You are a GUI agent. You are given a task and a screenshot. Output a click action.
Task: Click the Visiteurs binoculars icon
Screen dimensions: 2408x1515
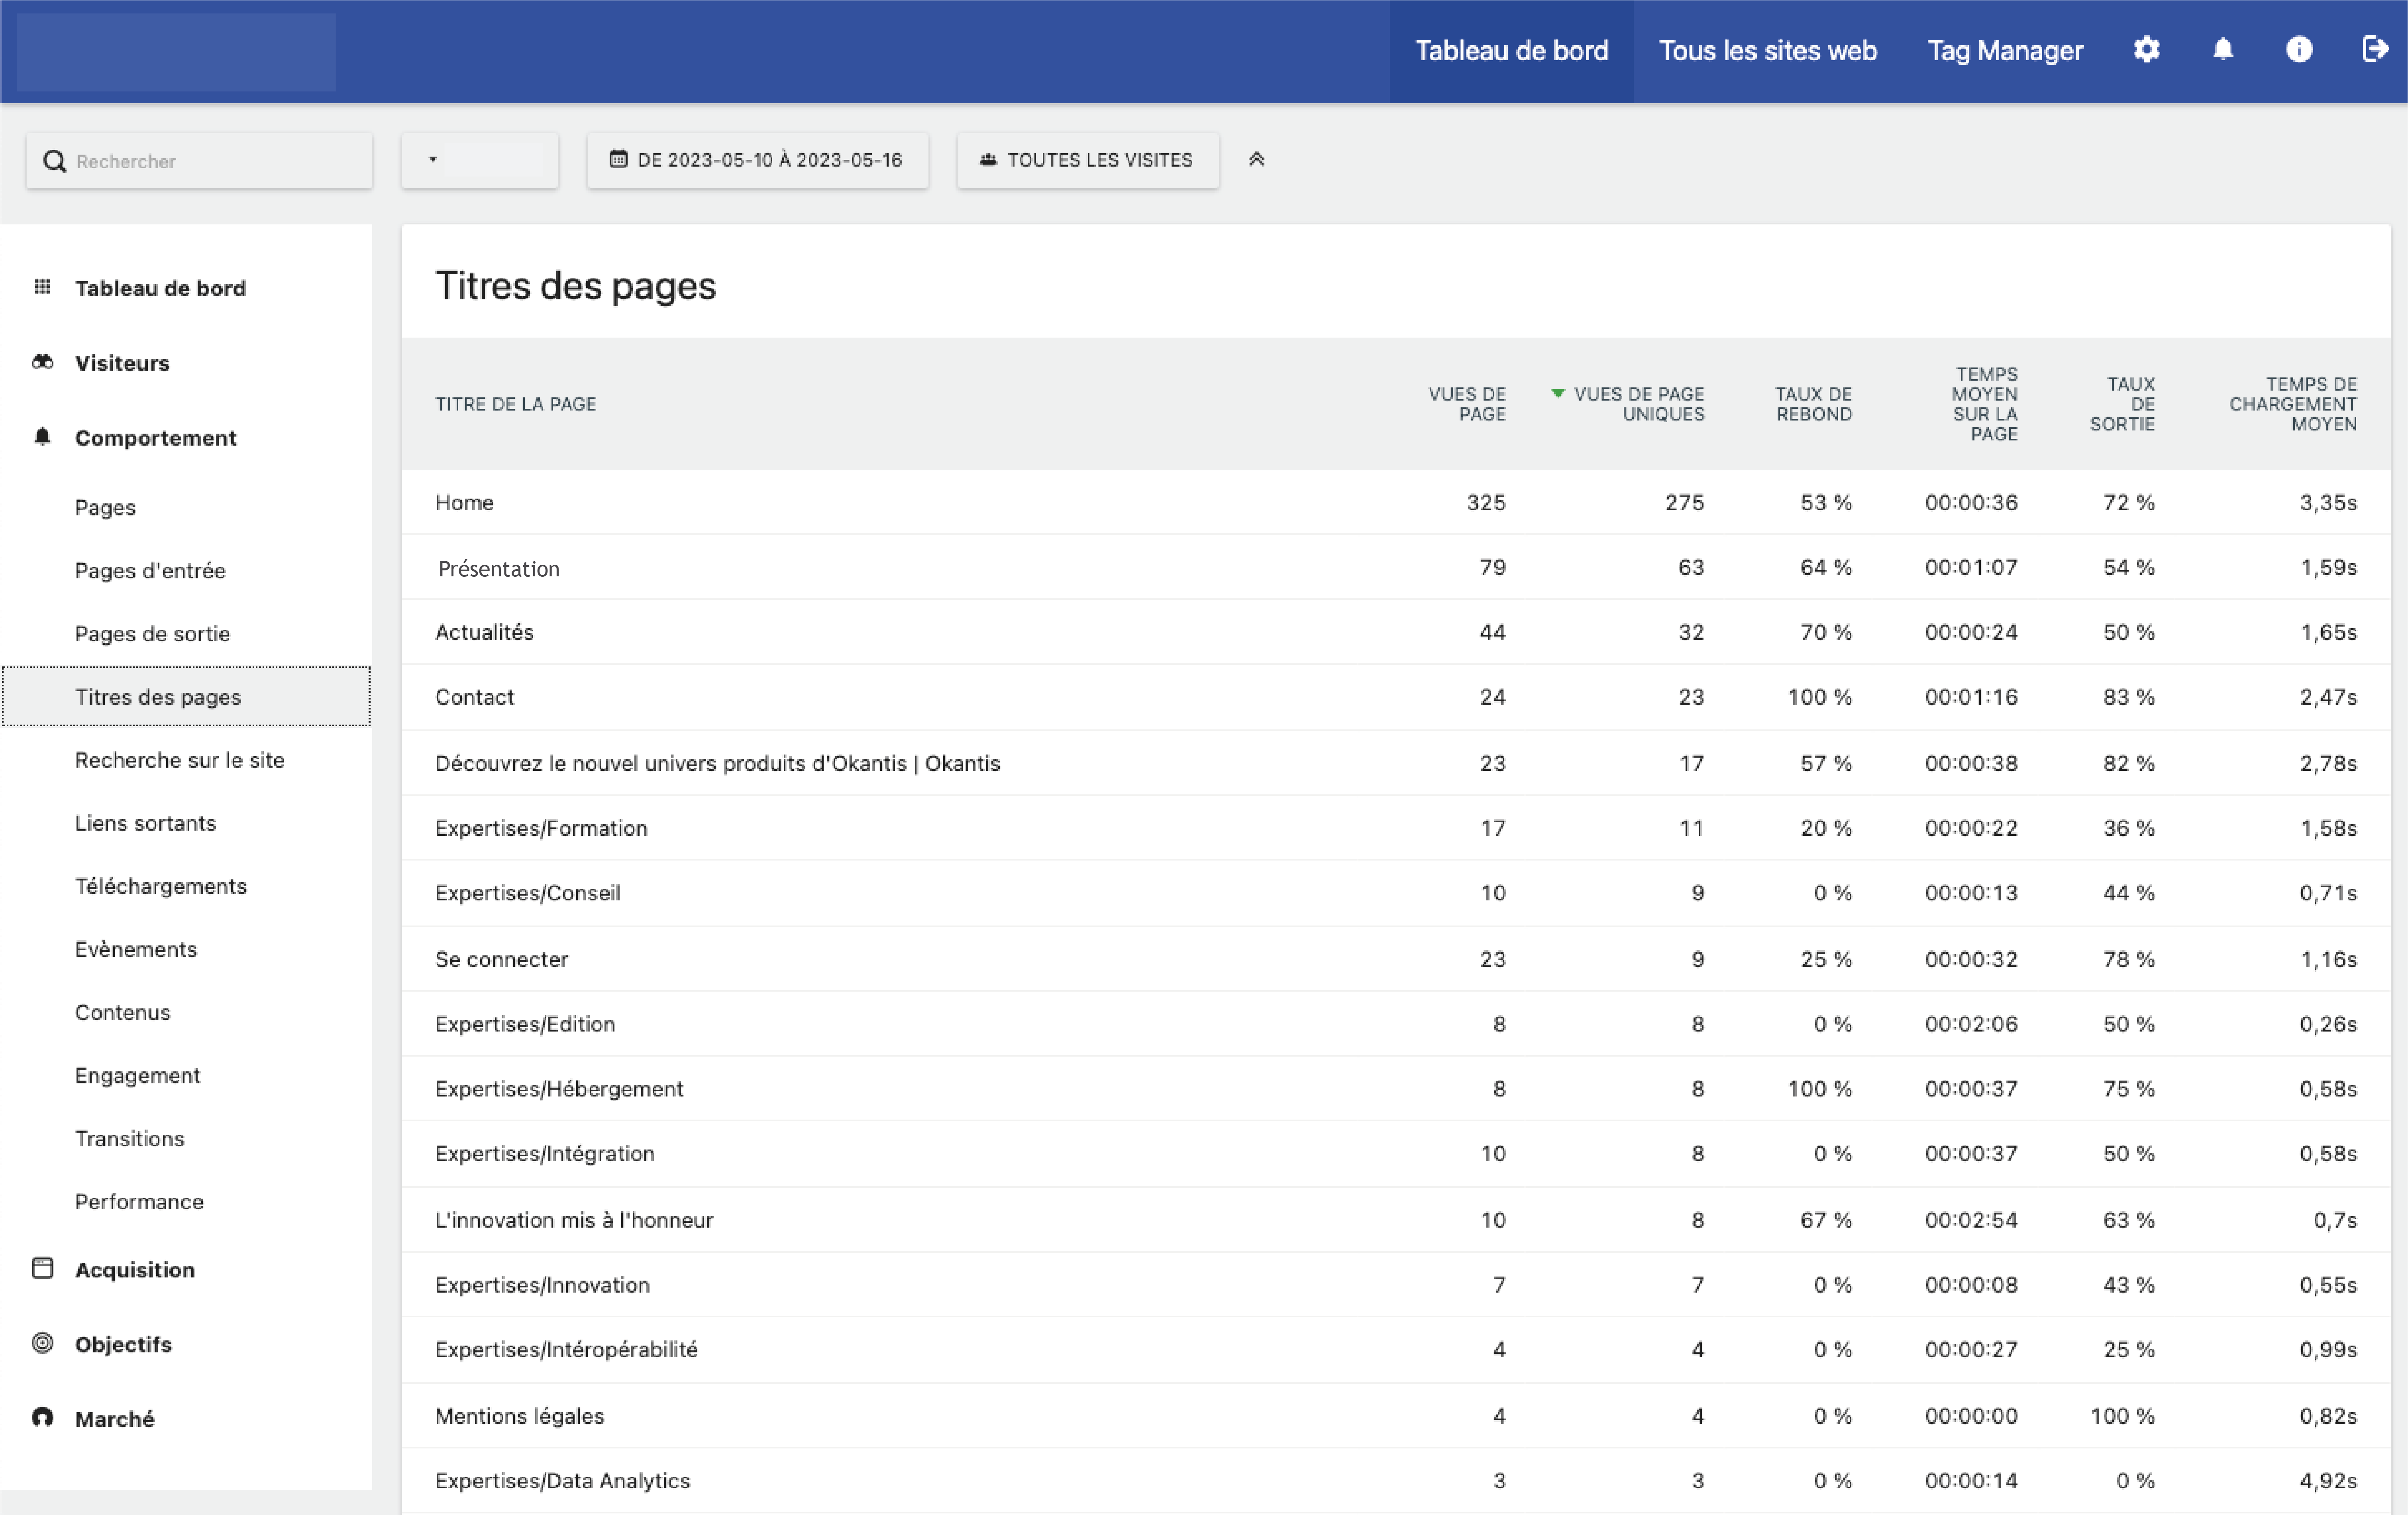point(42,362)
